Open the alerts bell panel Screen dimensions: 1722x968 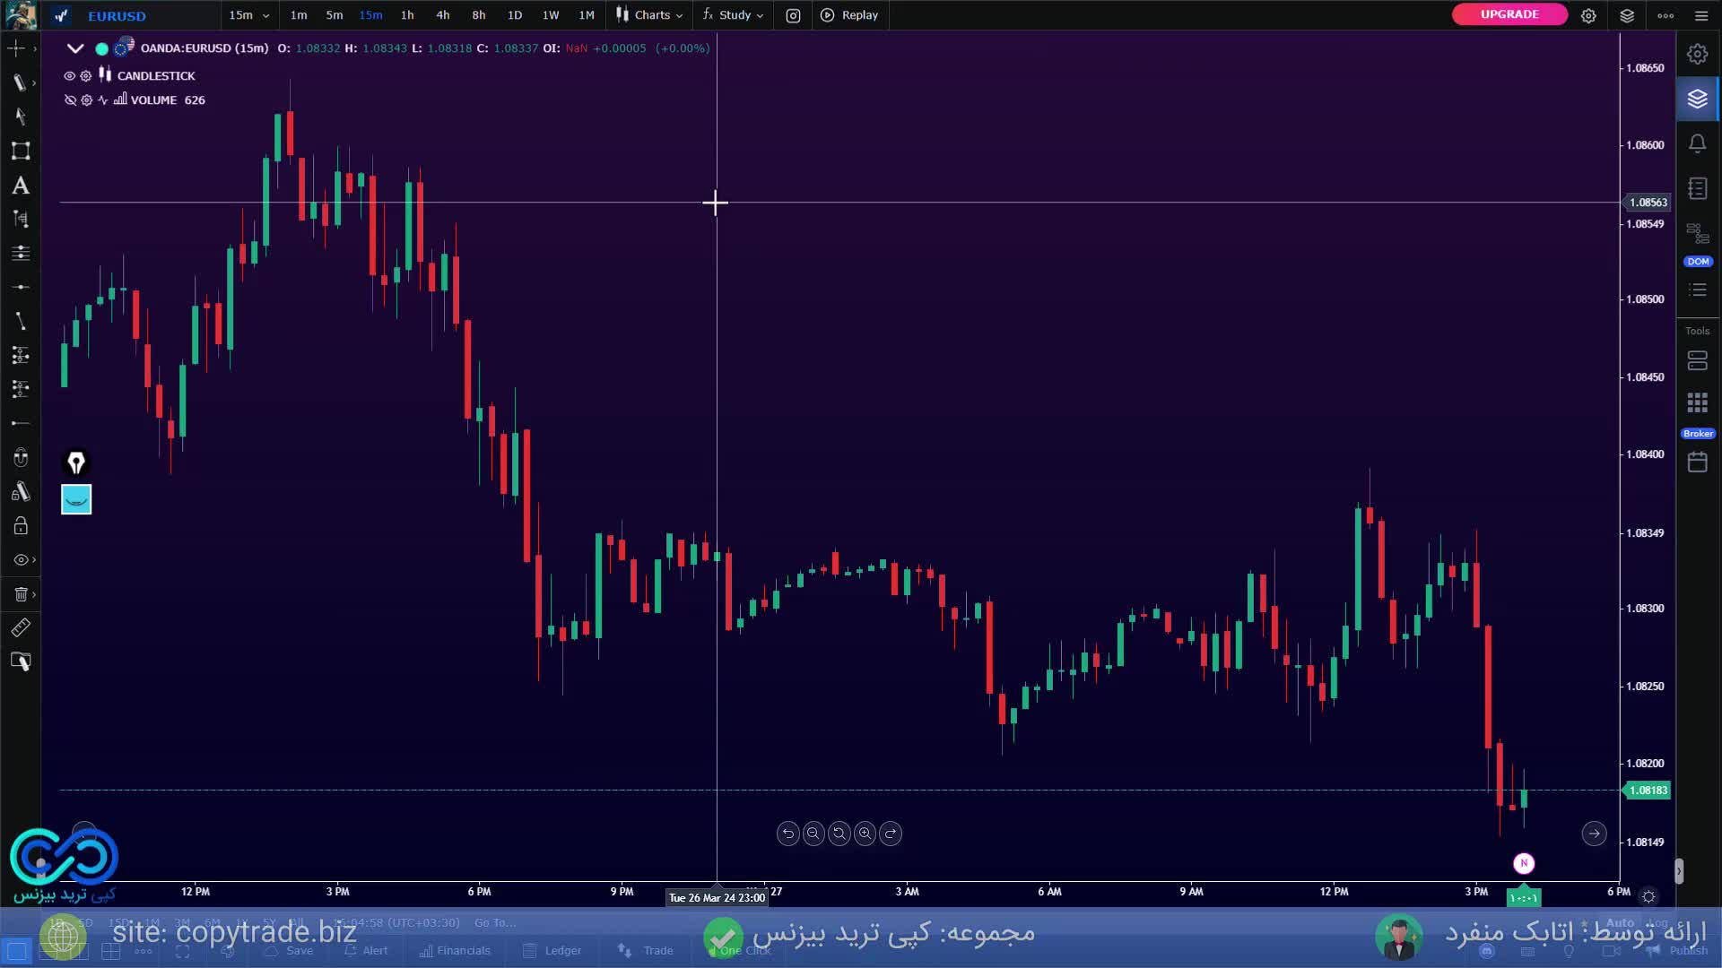pyautogui.click(x=1697, y=143)
